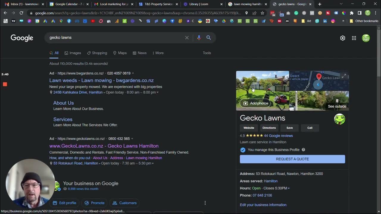Open www.GeckoLawns.co.nz ad headline

(x=104, y=146)
